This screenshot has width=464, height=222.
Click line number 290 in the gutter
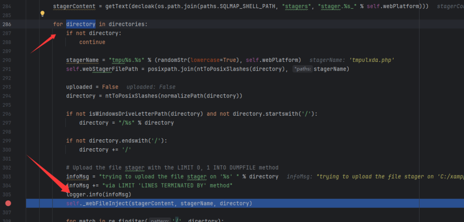tap(7, 60)
